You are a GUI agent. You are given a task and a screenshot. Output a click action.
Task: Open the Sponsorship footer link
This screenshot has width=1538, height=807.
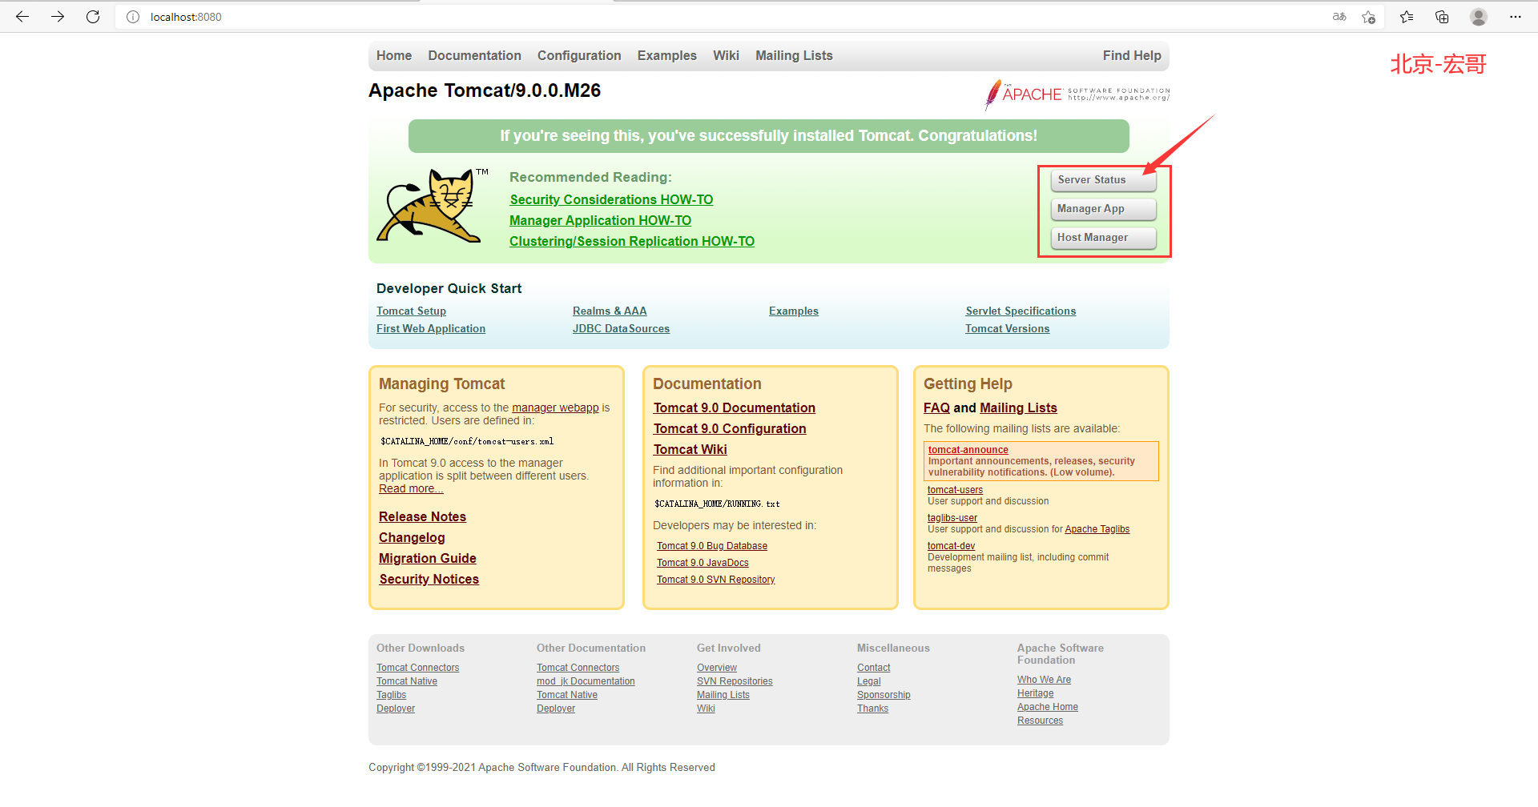[884, 695]
